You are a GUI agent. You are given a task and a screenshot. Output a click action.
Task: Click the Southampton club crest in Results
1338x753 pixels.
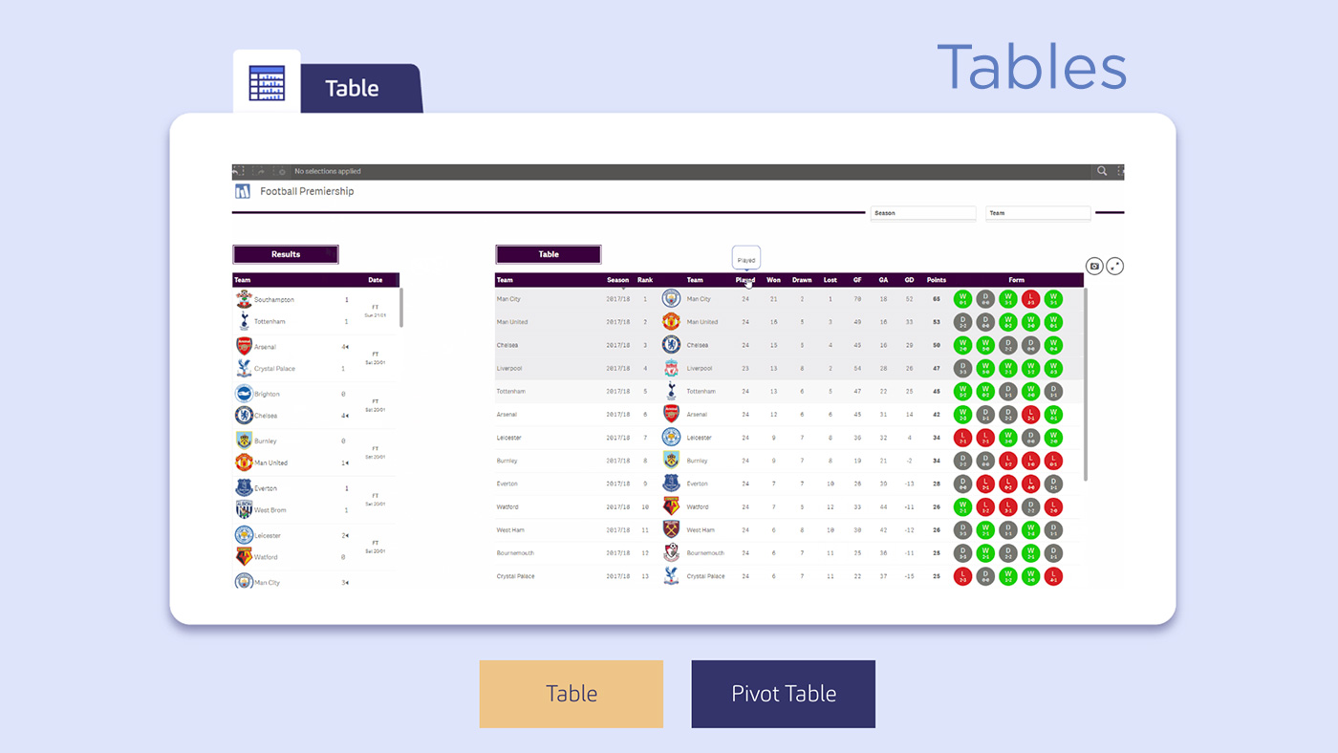pyautogui.click(x=244, y=299)
